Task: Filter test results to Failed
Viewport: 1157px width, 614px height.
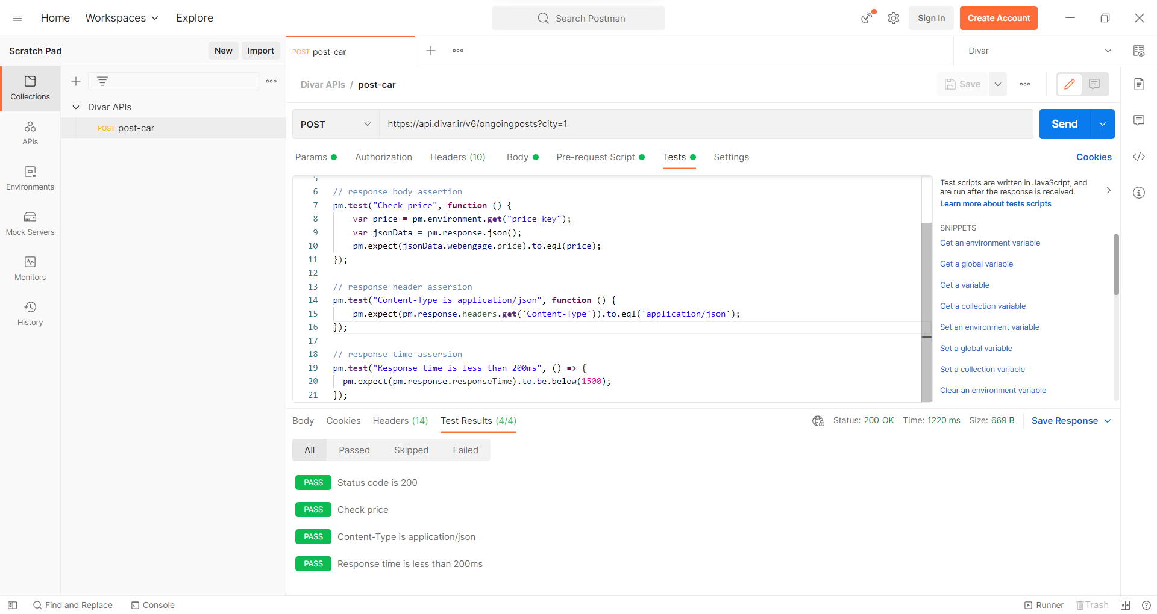Action: pyautogui.click(x=466, y=450)
